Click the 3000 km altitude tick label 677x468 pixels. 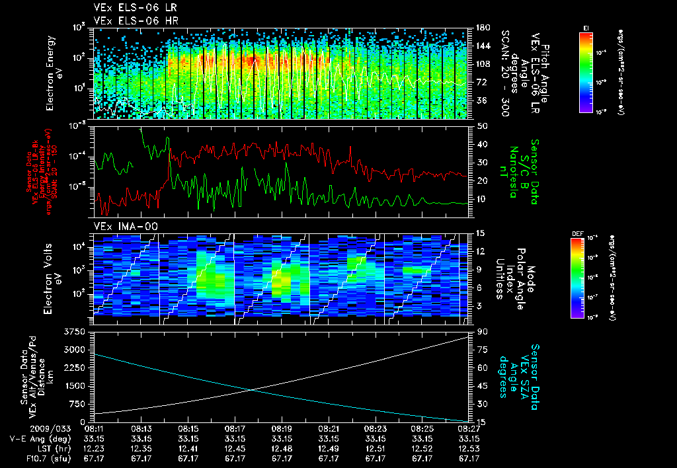tap(75, 350)
